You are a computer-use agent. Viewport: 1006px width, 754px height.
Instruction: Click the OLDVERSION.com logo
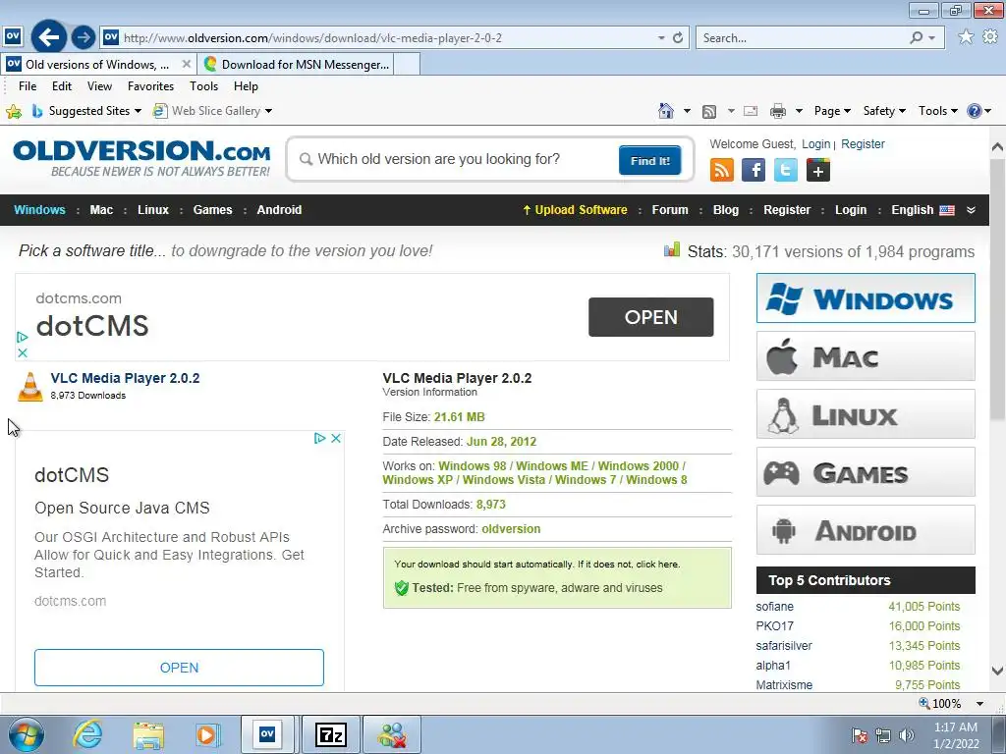[141, 158]
